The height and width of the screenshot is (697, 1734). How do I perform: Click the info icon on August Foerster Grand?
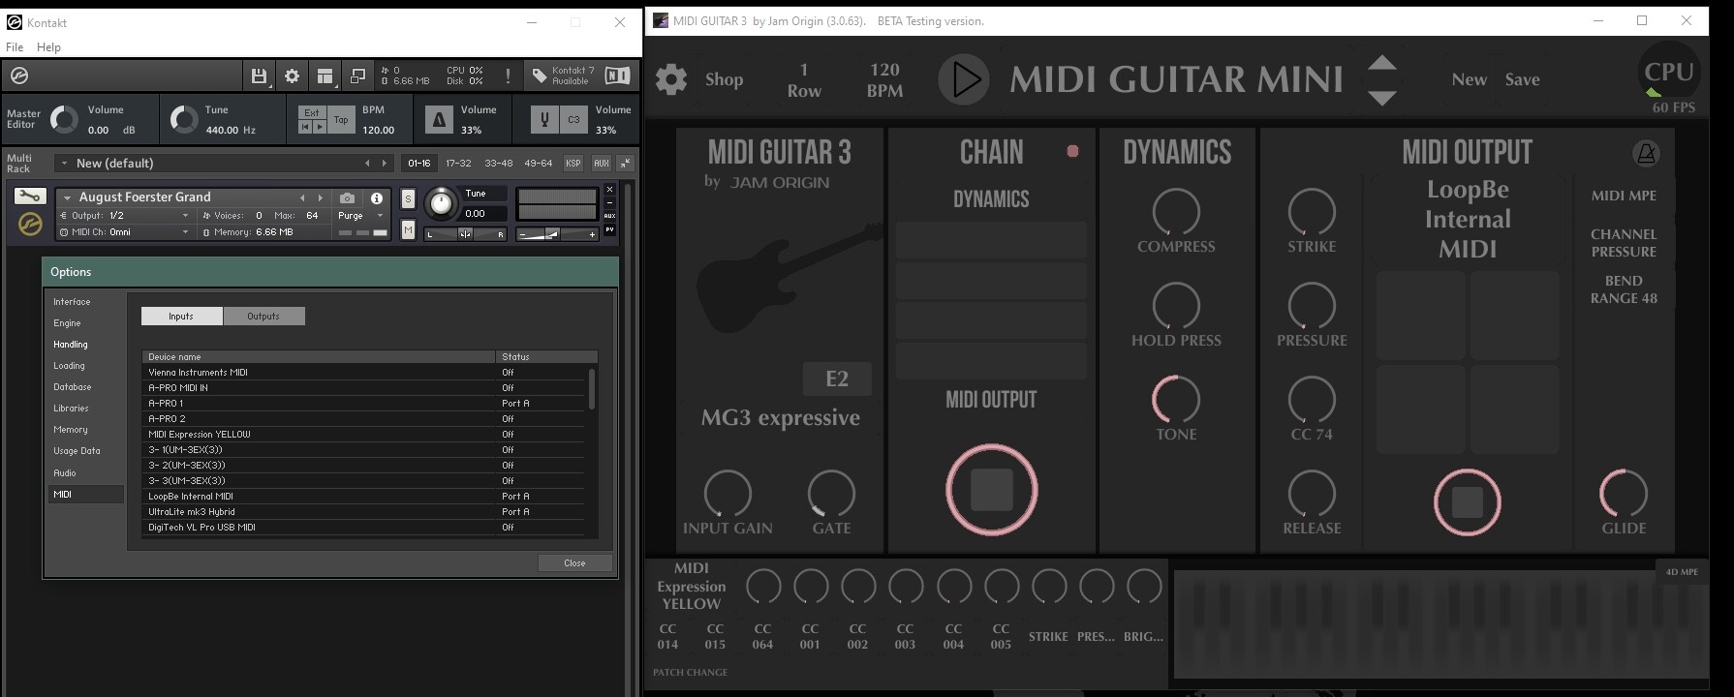377,197
